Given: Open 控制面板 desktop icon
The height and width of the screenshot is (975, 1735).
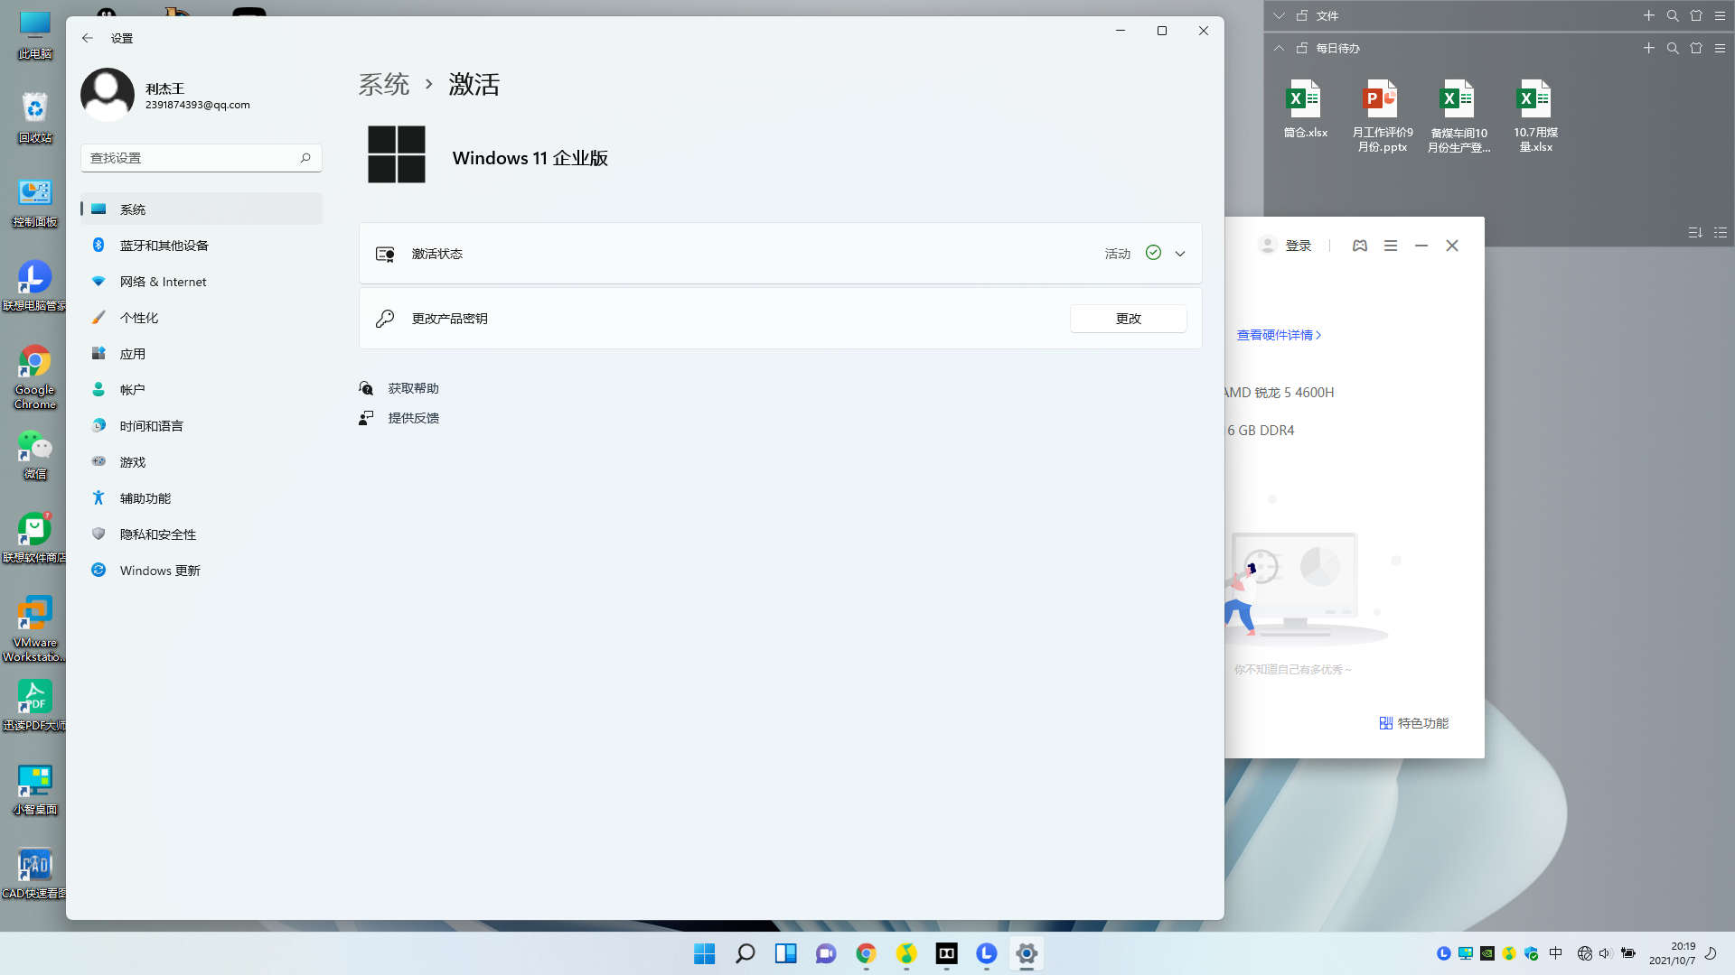Looking at the screenshot, I should [35, 202].
